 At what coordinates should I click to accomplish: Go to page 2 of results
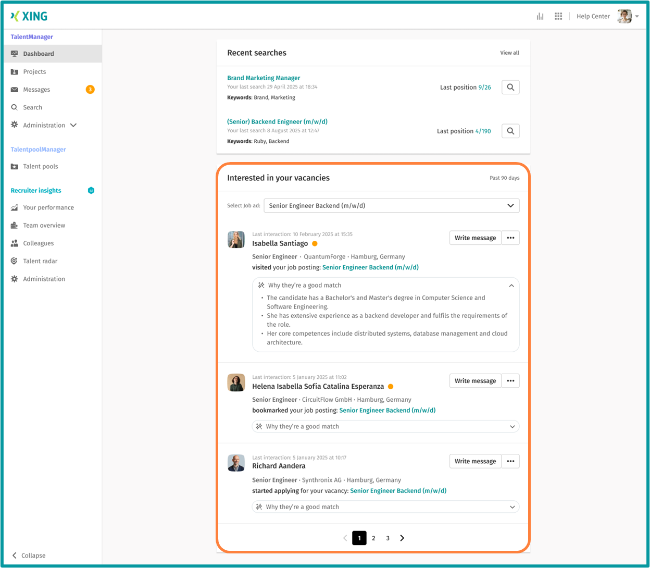point(373,538)
